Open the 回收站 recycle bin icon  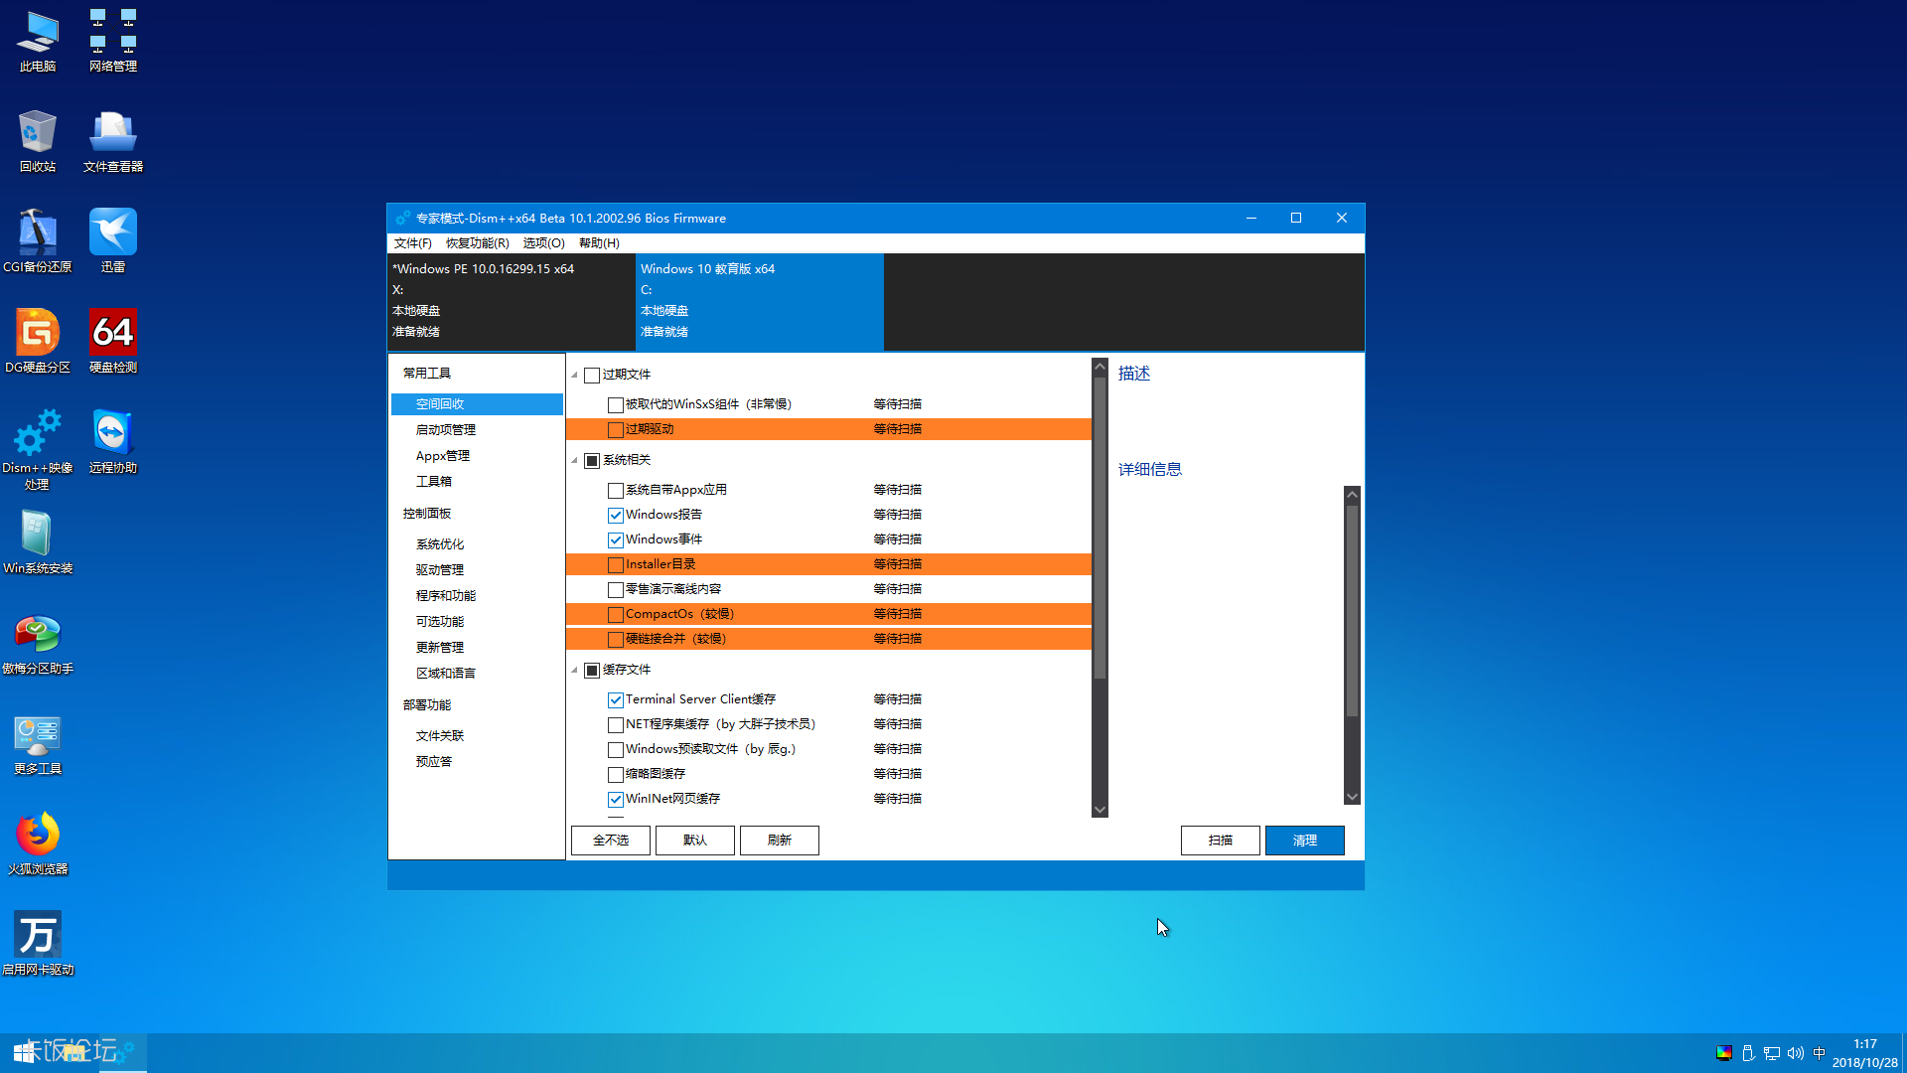(38, 142)
